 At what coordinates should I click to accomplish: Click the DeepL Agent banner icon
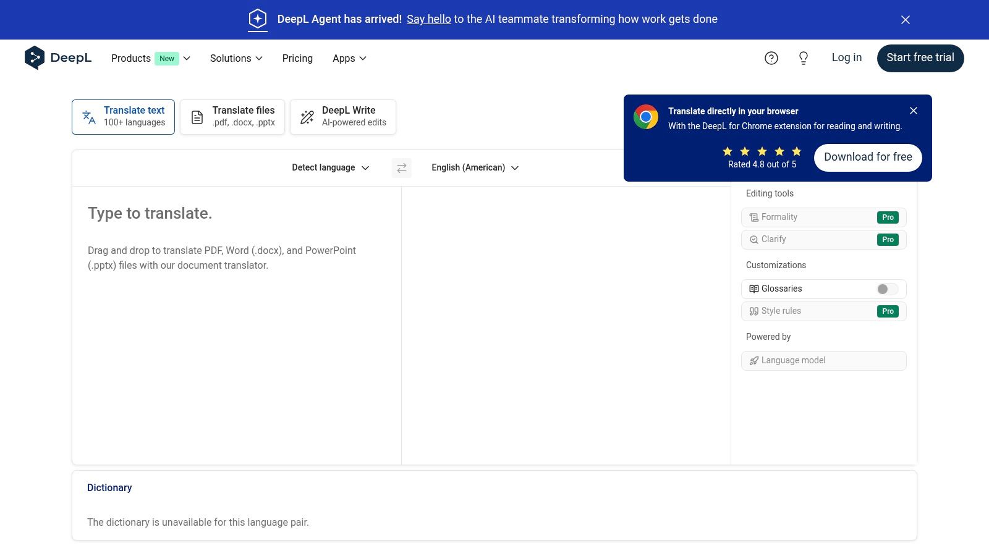pyautogui.click(x=258, y=19)
